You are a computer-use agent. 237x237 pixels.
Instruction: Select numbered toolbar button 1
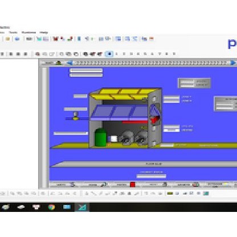point(117,54)
